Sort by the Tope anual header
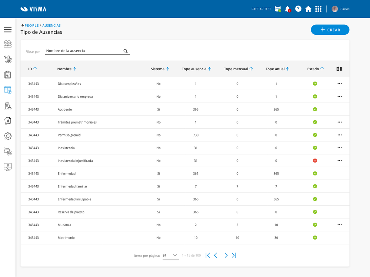The width and height of the screenshot is (370, 277). [277, 69]
